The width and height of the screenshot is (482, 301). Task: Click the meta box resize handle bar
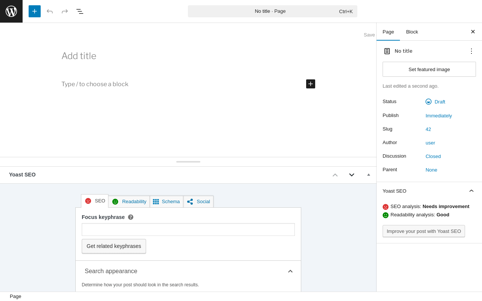click(188, 162)
